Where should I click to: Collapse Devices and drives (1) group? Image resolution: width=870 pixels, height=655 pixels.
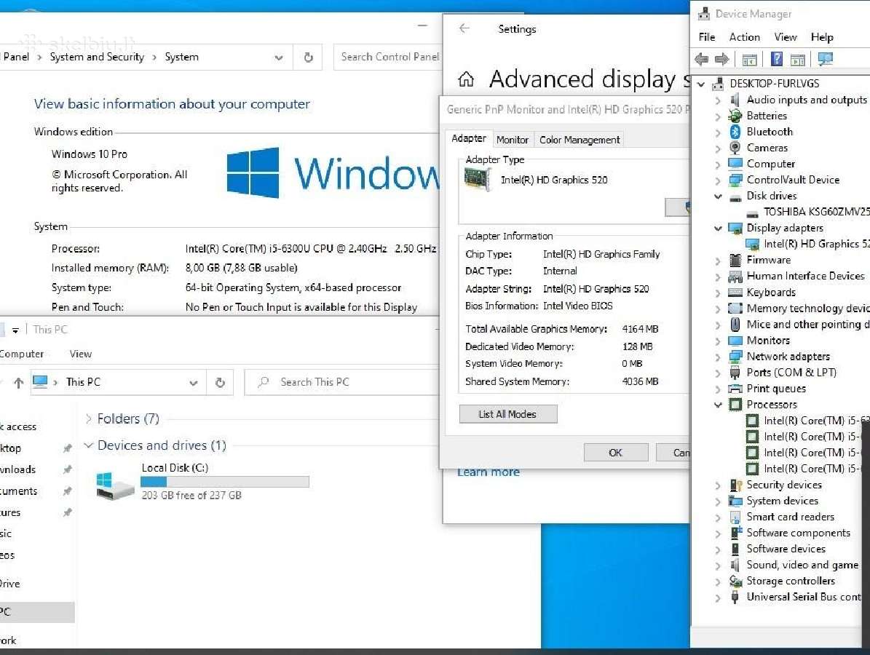[x=88, y=445]
